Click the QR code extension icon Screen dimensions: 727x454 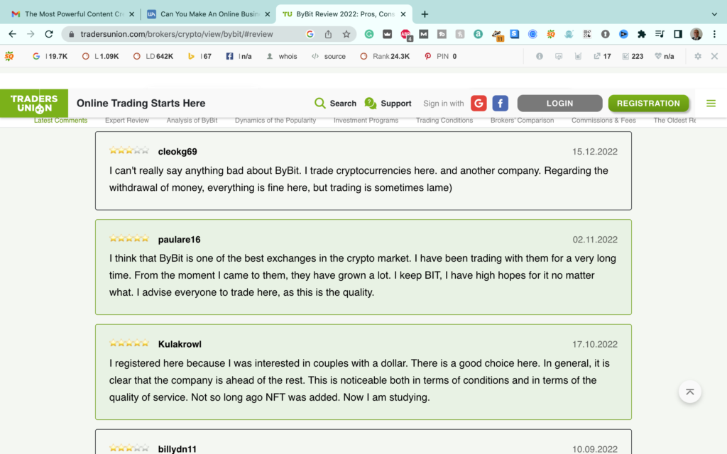click(587, 34)
